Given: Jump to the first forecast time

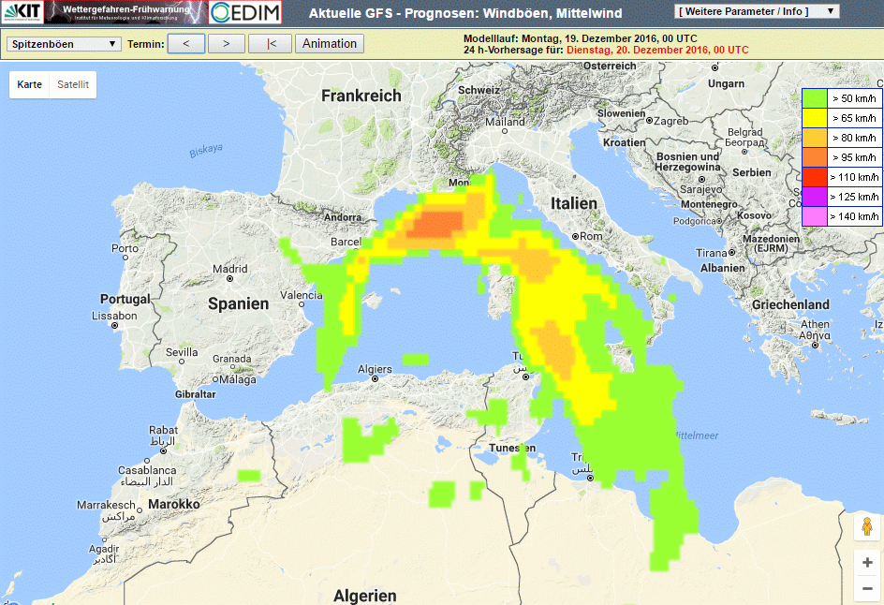Looking at the screenshot, I should [271, 43].
